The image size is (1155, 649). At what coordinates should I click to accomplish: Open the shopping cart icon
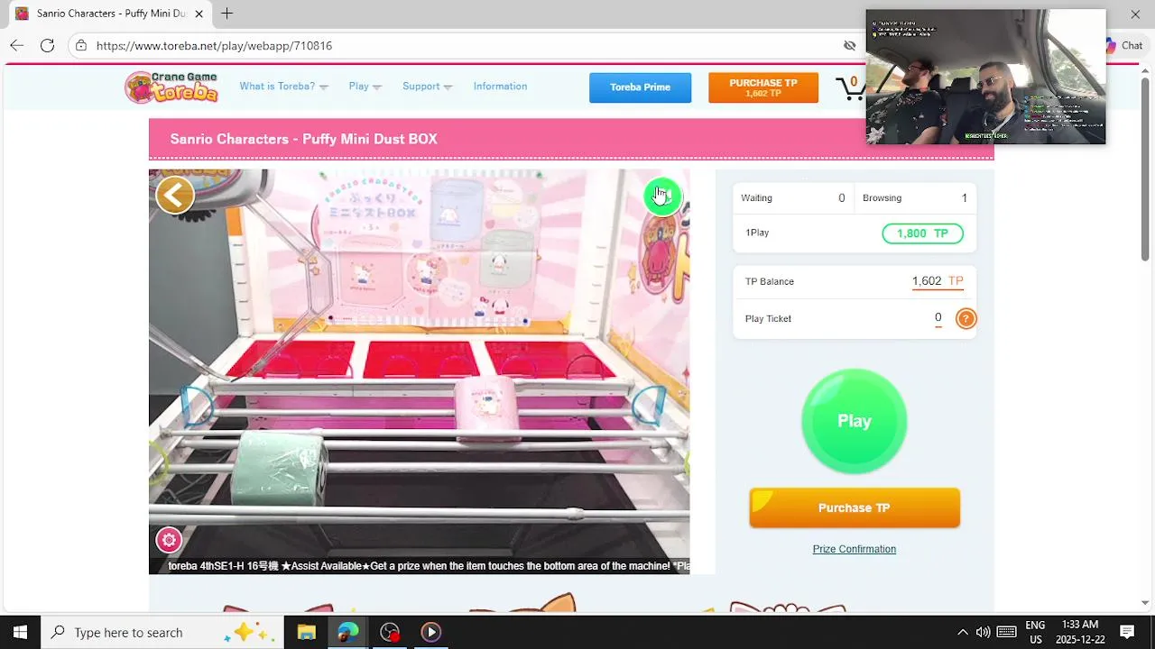pos(849,87)
